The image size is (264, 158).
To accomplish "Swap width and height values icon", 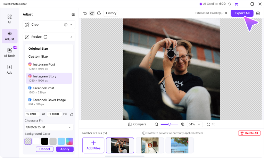I will pyautogui.click(x=43, y=114).
